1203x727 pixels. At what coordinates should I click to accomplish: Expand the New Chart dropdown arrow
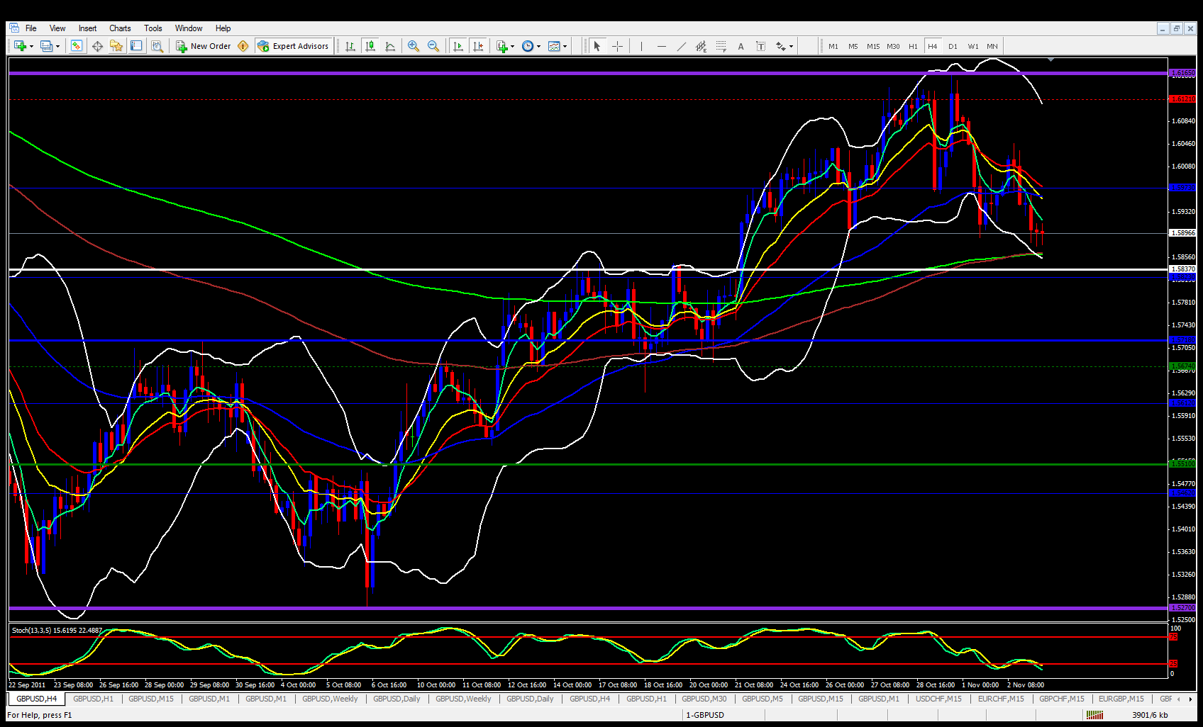point(31,47)
